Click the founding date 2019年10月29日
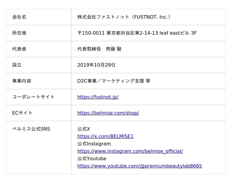The width and height of the screenshot is (237, 183). 96,65
